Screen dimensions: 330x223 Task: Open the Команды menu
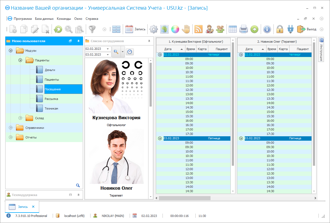pyautogui.click(x=64, y=19)
